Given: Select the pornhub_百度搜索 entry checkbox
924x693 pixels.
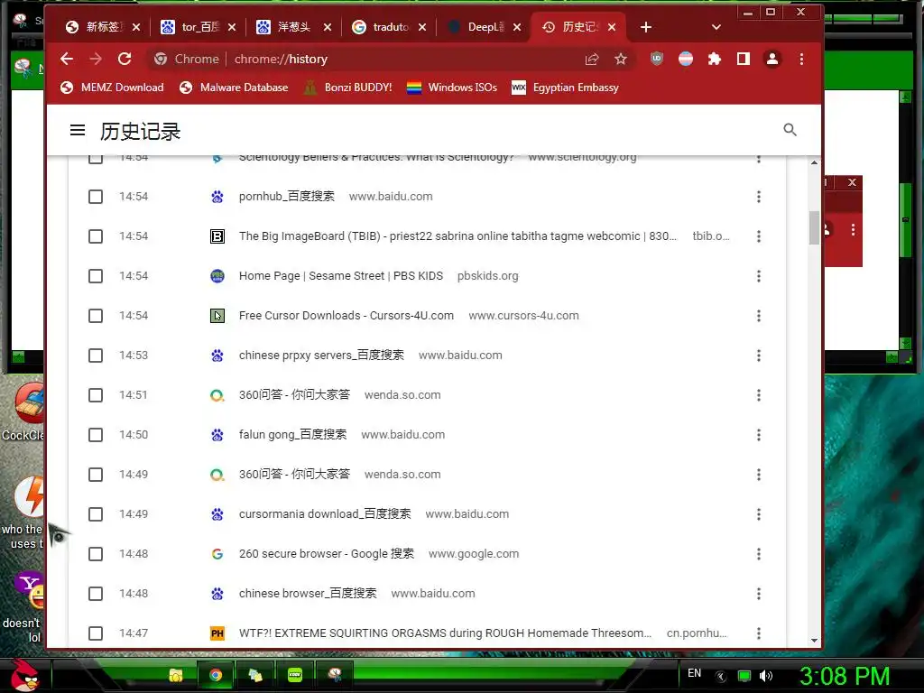Looking at the screenshot, I should coord(96,197).
